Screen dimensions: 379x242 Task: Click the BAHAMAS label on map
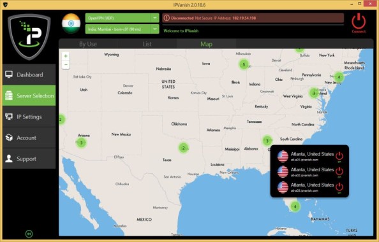(320, 219)
